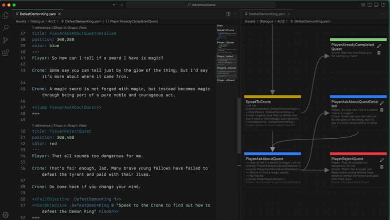Go forward with the navigation arrow
Screen dimensions: 390x220
[121, 5]
